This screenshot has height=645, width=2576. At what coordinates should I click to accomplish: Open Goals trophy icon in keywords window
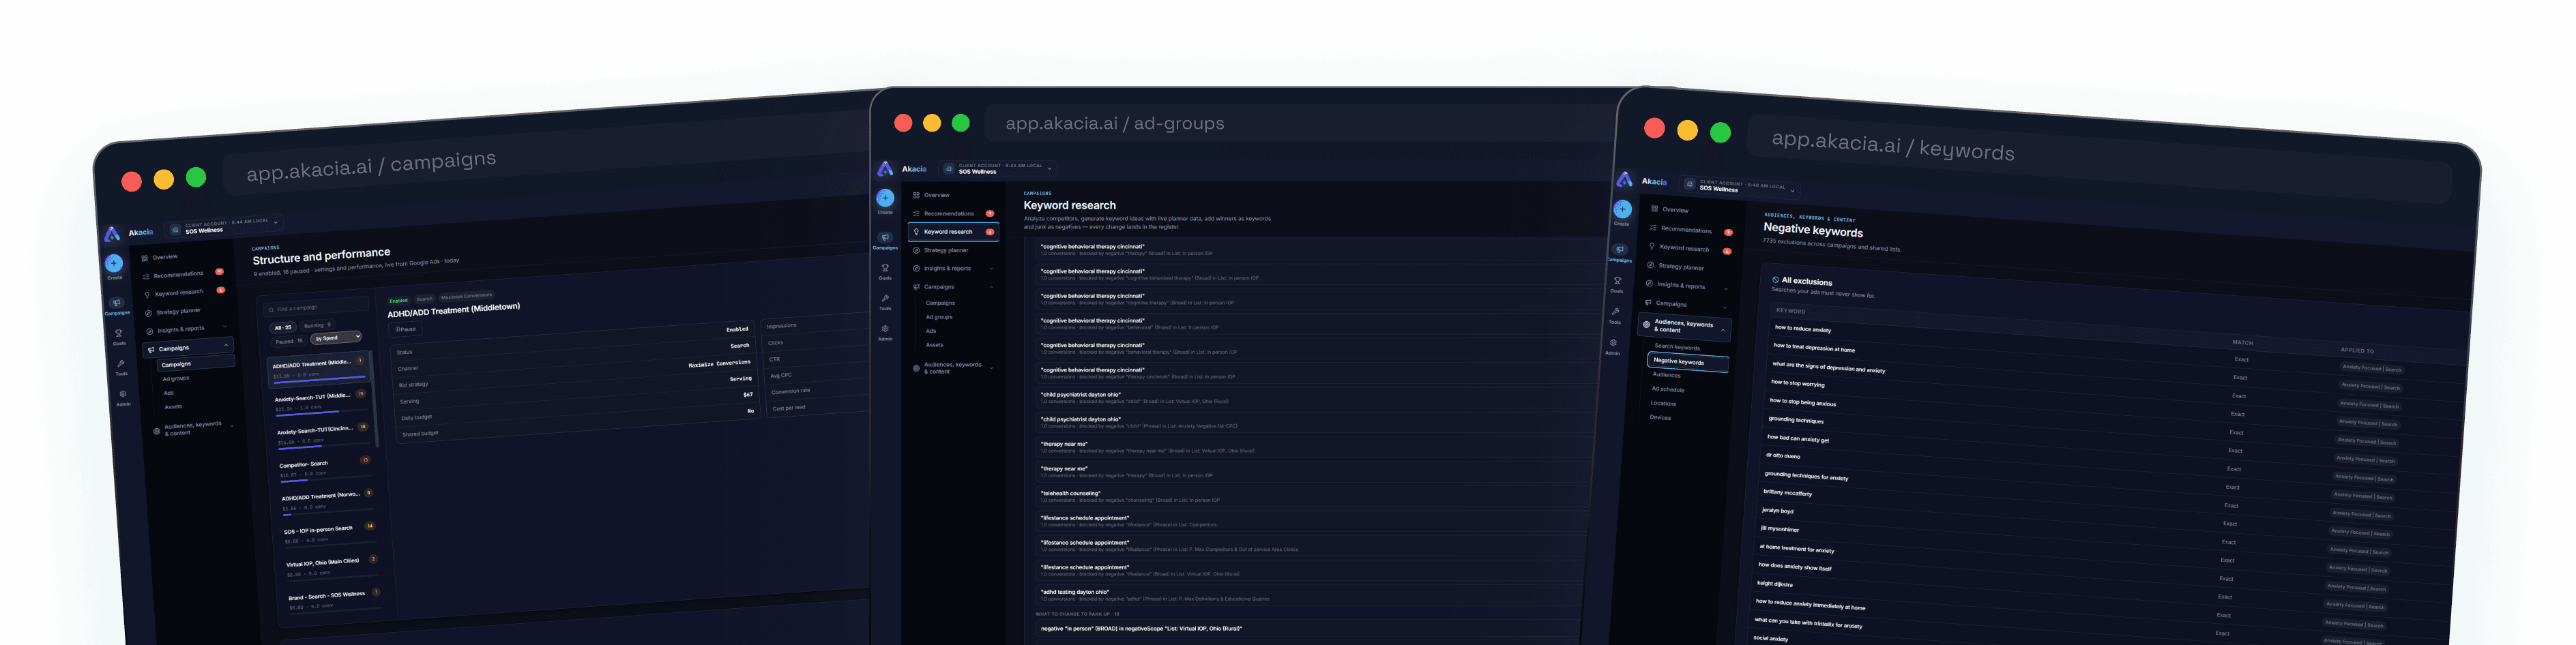coord(1617,281)
